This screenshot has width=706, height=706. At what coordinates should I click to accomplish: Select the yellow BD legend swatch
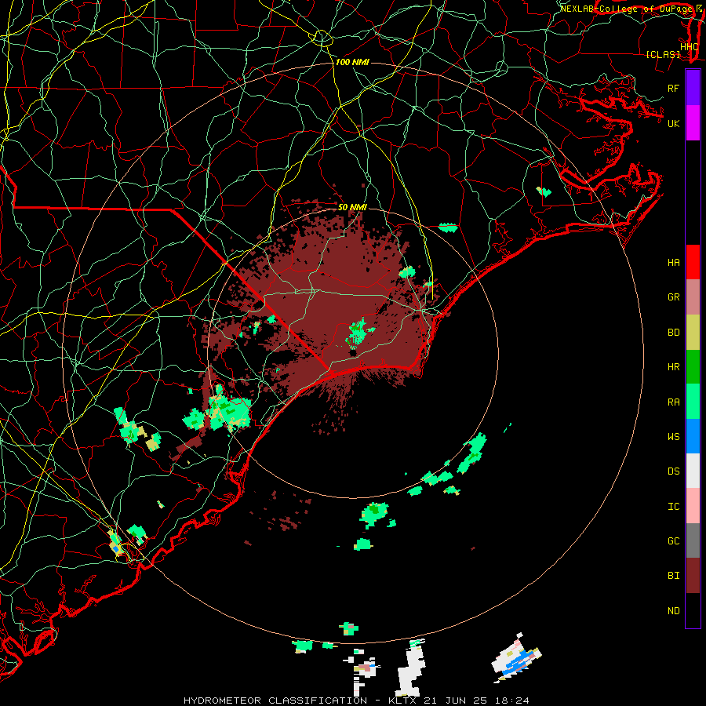click(x=693, y=333)
